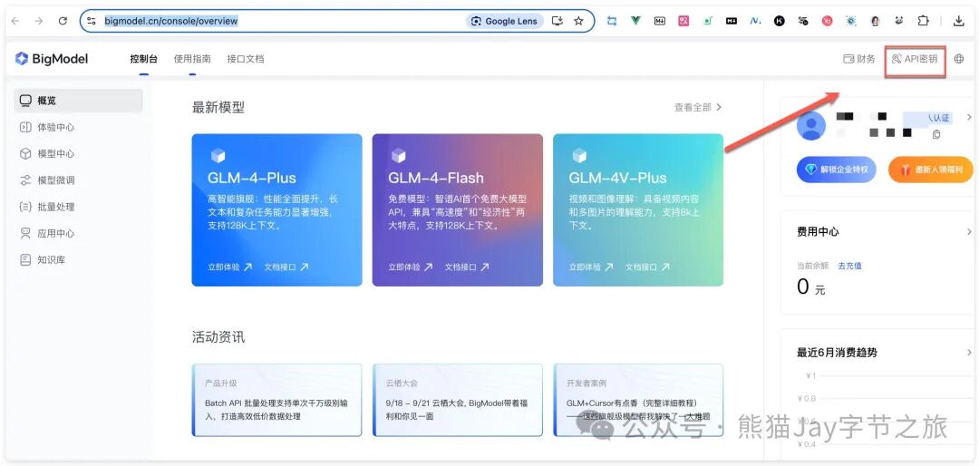The image size is (979, 466).
Task: Expand the 费用中心 chevron
Action: (x=969, y=232)
